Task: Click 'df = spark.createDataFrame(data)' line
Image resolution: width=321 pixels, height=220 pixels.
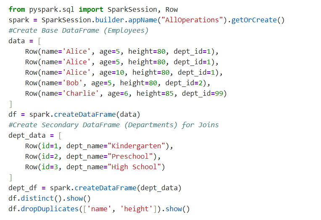Action: pos(74,114)
